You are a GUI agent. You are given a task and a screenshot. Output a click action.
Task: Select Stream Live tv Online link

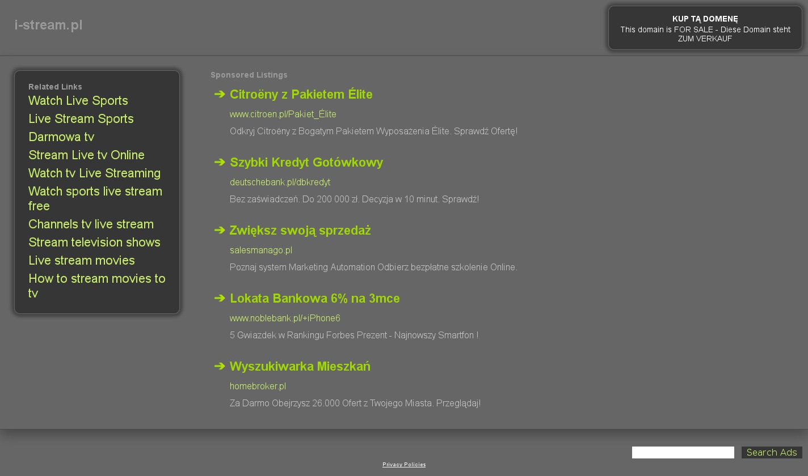[x=86, y=155]
